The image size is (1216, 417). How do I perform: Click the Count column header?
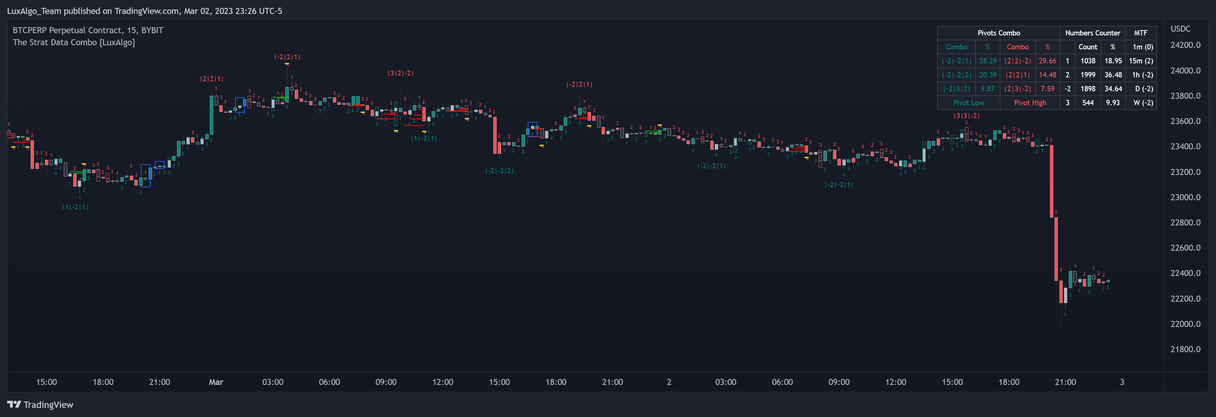click(1088, 47)
